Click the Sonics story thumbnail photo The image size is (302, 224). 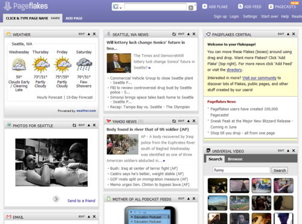pos(119,63)
